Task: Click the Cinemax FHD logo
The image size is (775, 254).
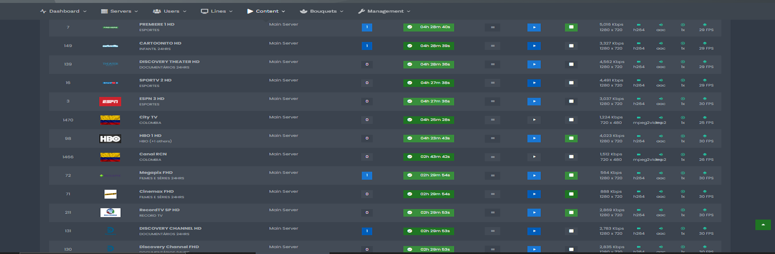Action: click(x=110, y=194)
